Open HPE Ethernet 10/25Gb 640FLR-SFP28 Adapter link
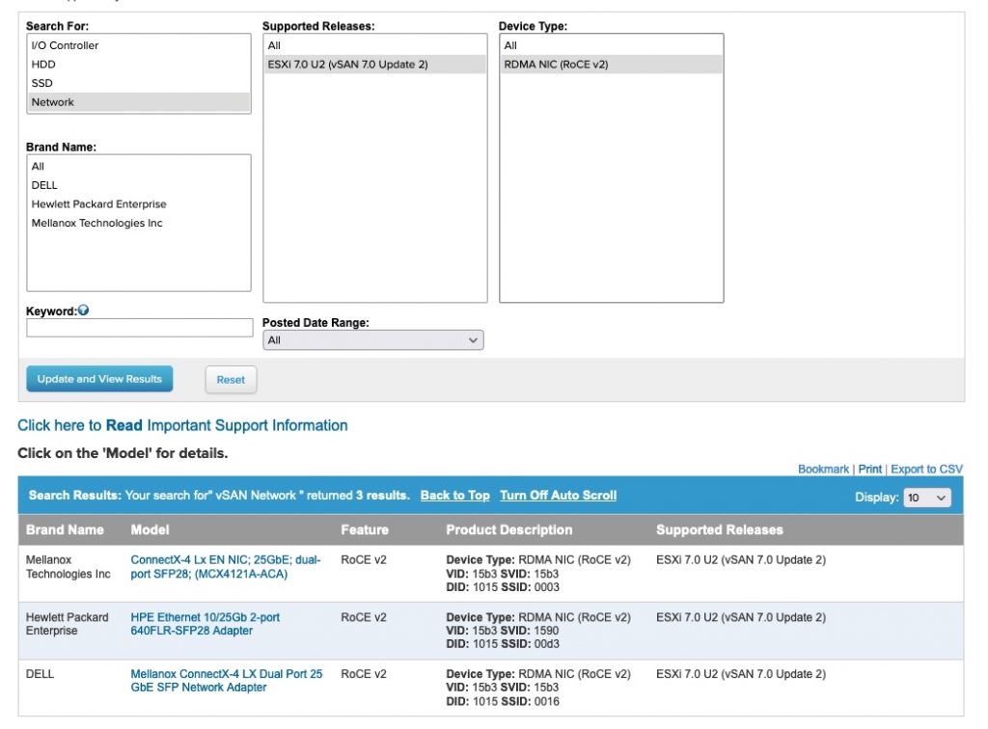This screenshot has width=988, height=729. [x=205, y=624]
